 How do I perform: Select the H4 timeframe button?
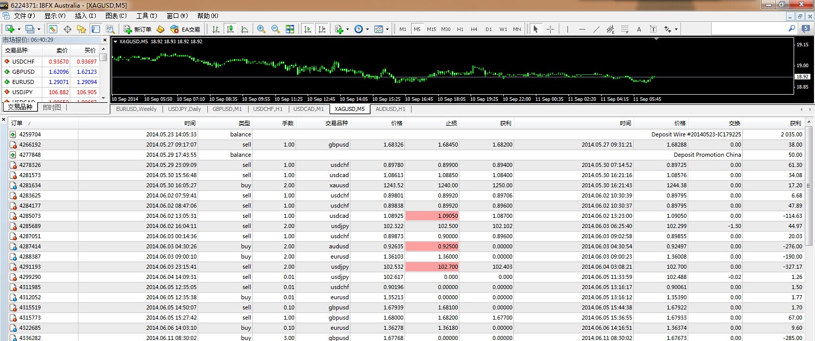[474, 29]
